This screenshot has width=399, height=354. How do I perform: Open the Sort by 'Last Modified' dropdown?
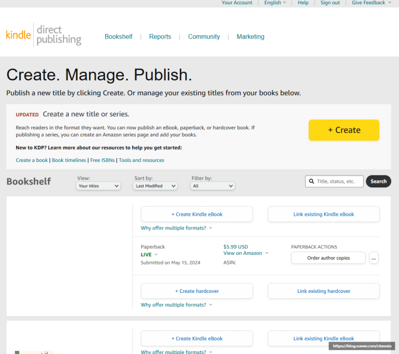tap(155, 186)
